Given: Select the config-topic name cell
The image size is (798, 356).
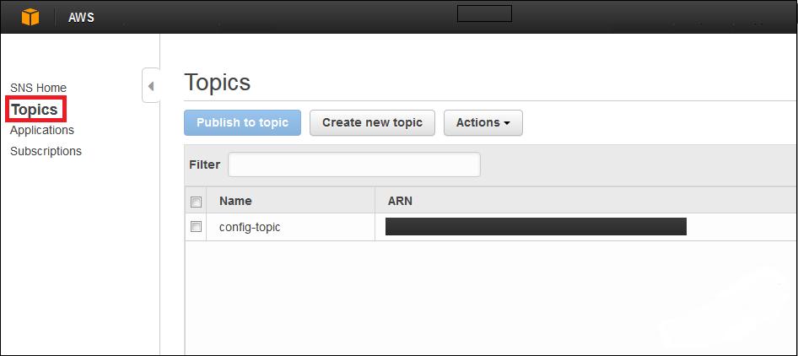Looking at the screenshot, I should [x=250, y=227].
